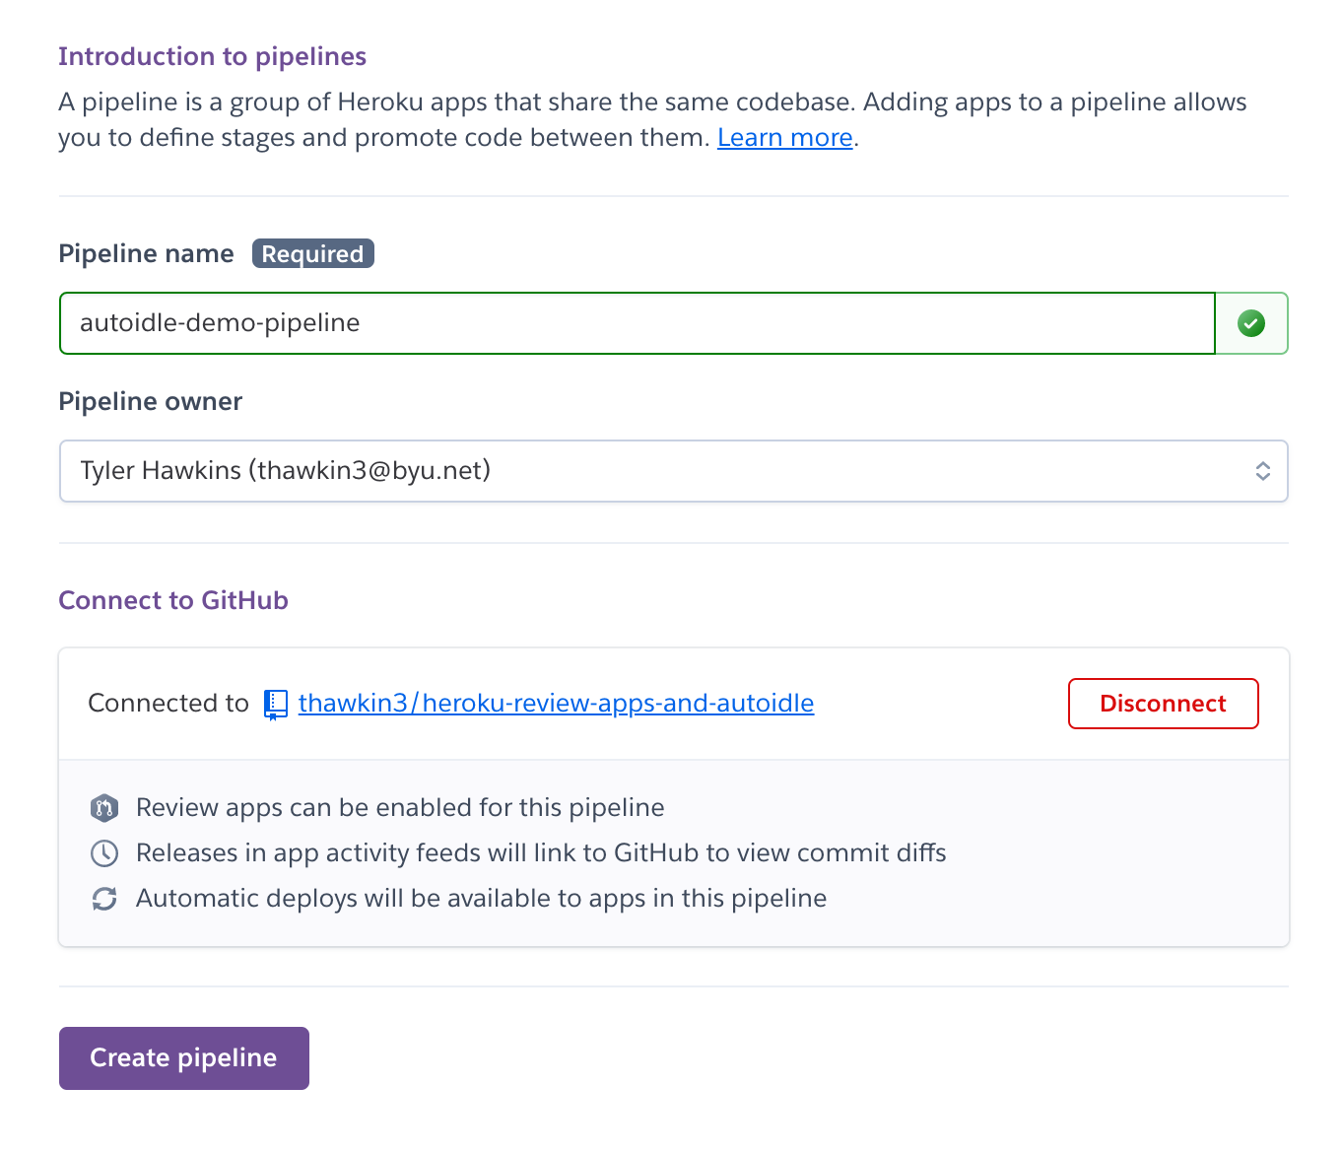Click the 'Pipeline owner' label
The height and width of the screenshot is (1153, 1342).
click(150, 402)
